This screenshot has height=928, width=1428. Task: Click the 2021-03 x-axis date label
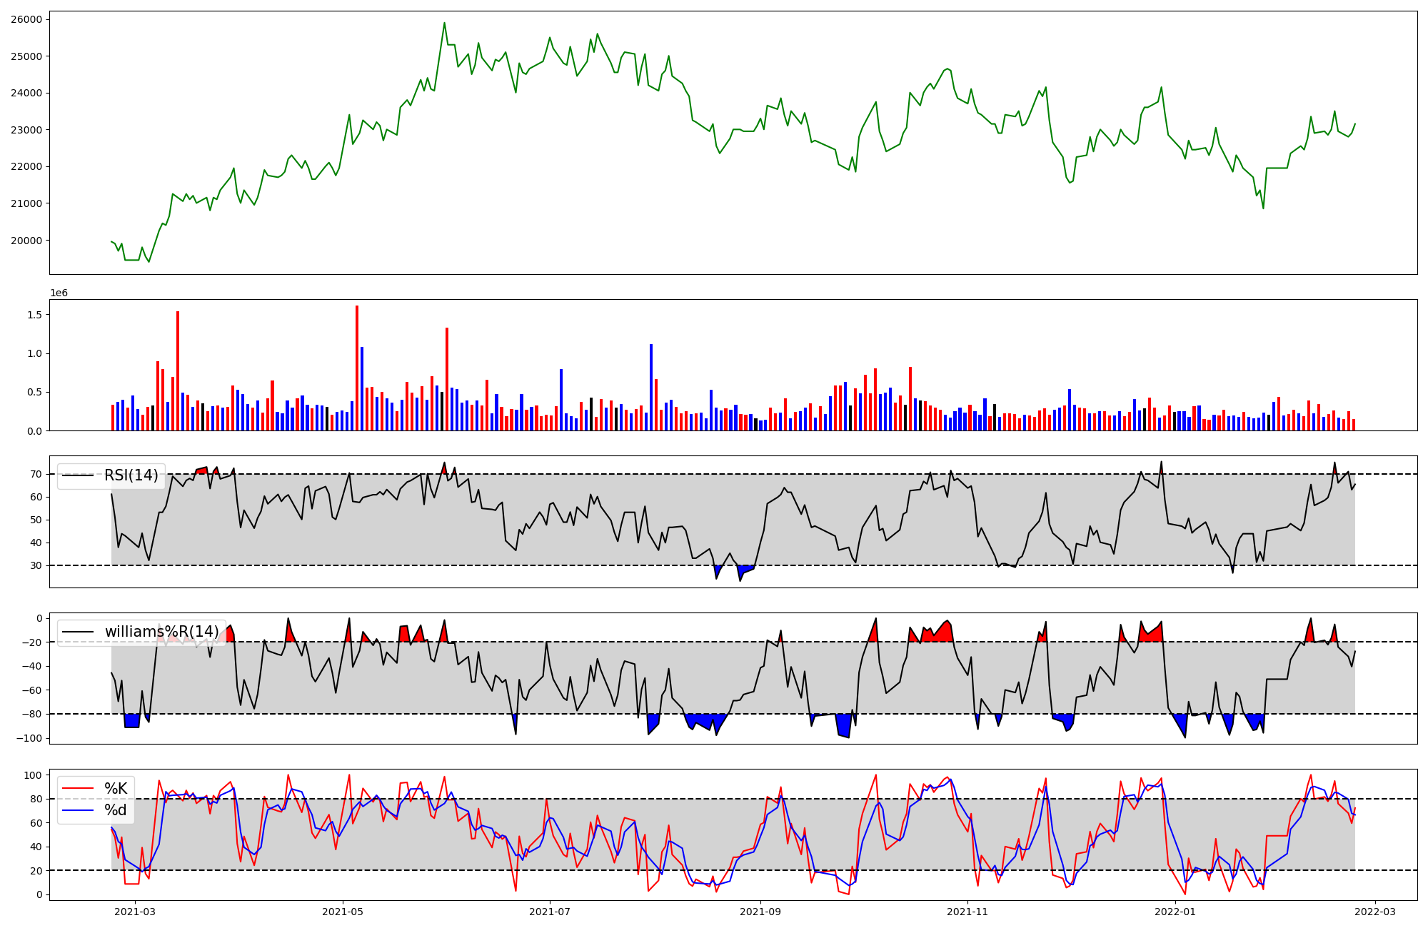click(x=135, y=912)
